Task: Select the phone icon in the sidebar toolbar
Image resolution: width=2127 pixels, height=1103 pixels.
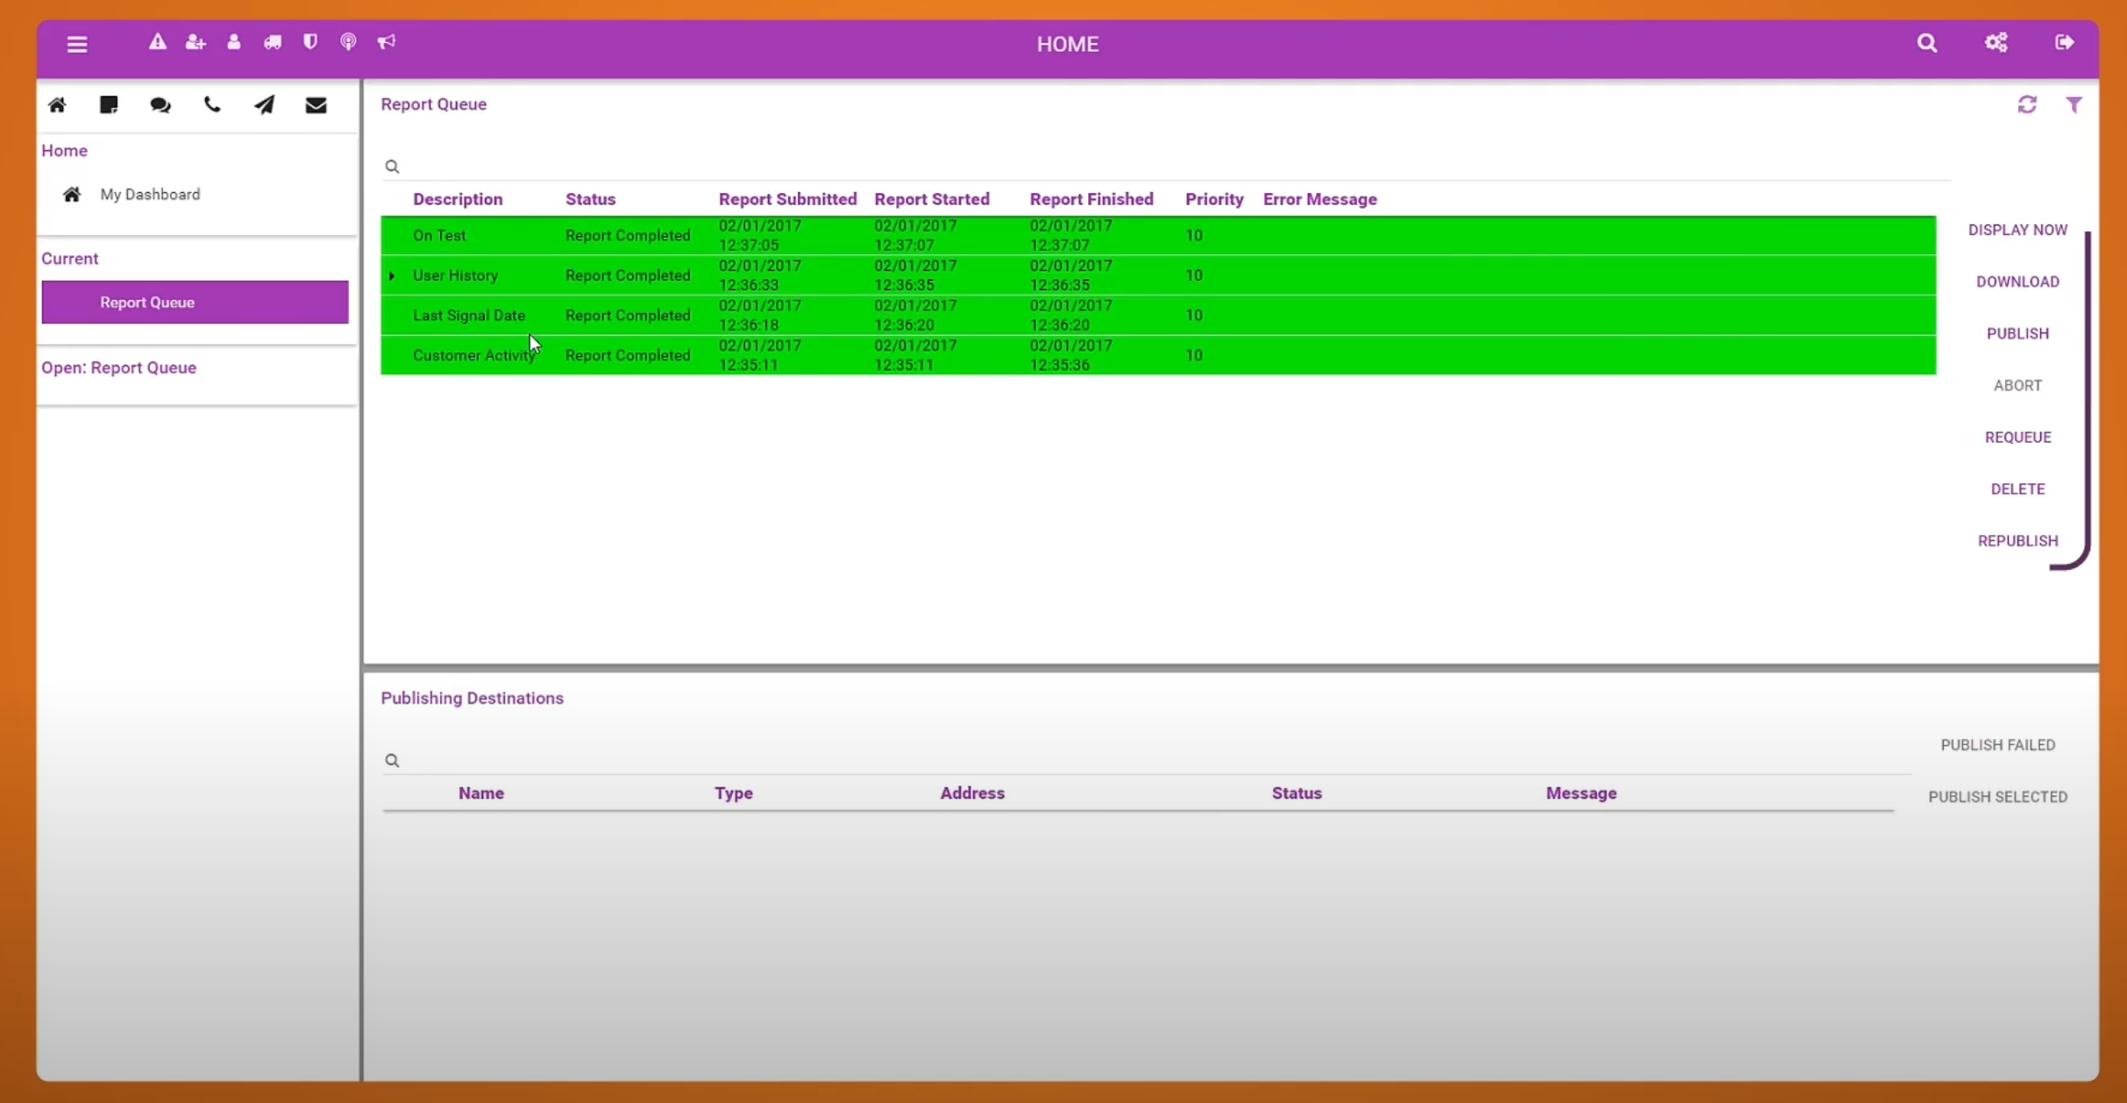Action: [213, 105]
